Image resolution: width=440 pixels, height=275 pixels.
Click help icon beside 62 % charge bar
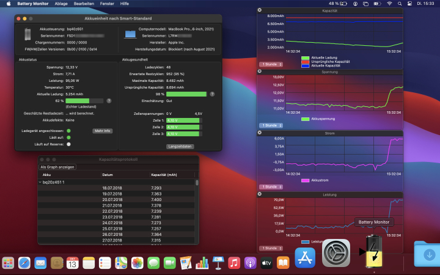(x=109, y=101)
